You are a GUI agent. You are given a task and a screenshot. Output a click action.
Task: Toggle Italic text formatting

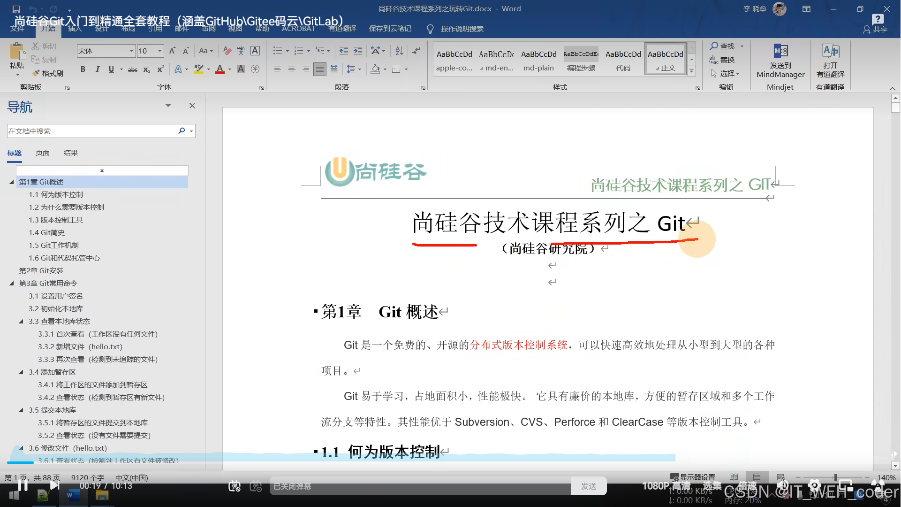[x=97, y=69]
